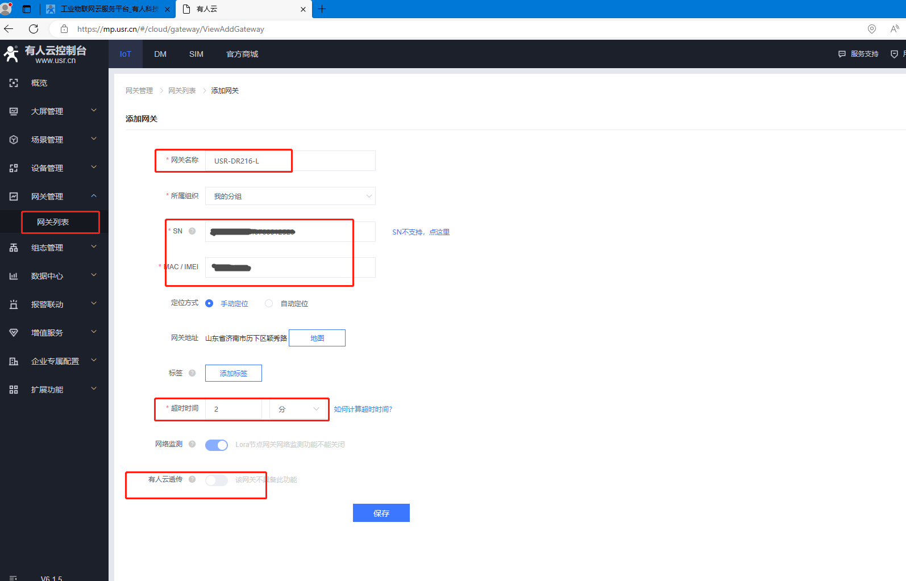Expand the 场景管理 menu

coord(94,139)
